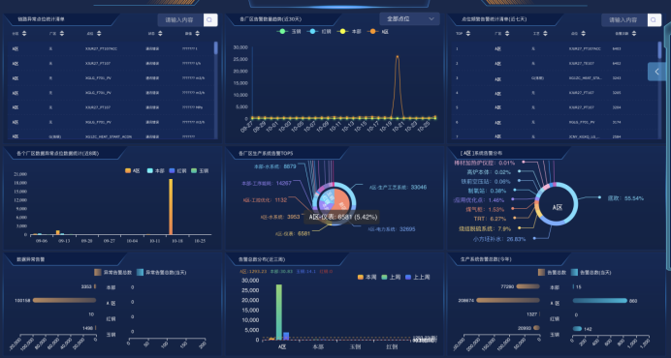Toggle 红钢 series in the 30-day trend legend
The image size is (671, 358).
319,32
